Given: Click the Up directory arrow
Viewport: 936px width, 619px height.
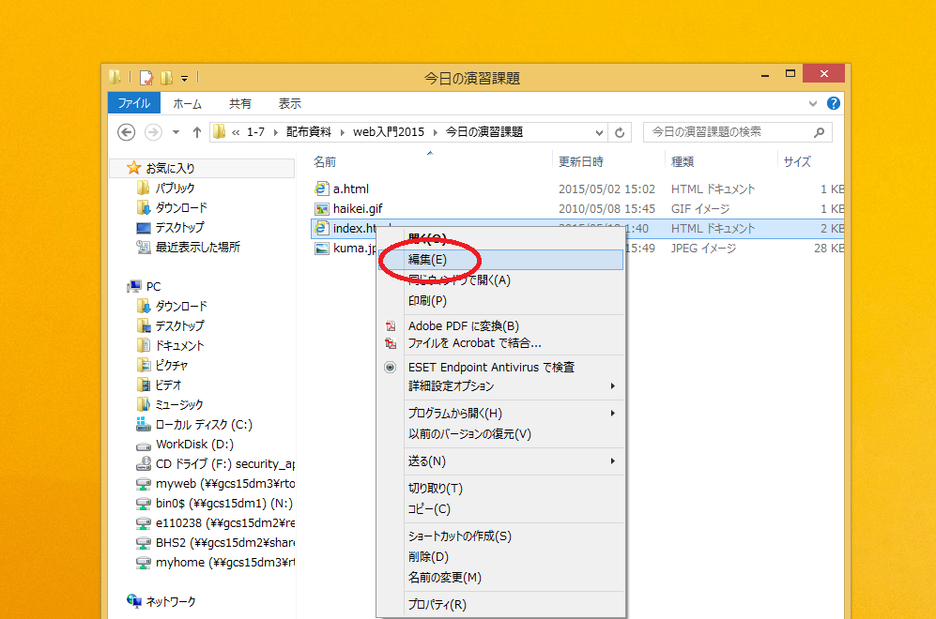Looking at the screenshot, I should click(x=196, y=132).
